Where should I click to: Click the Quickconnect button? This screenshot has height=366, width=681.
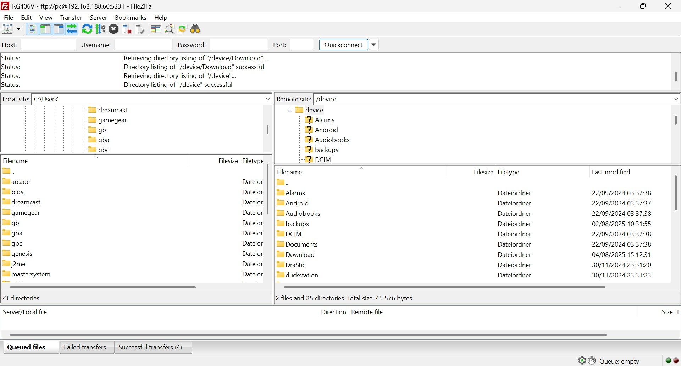point(343,45)
